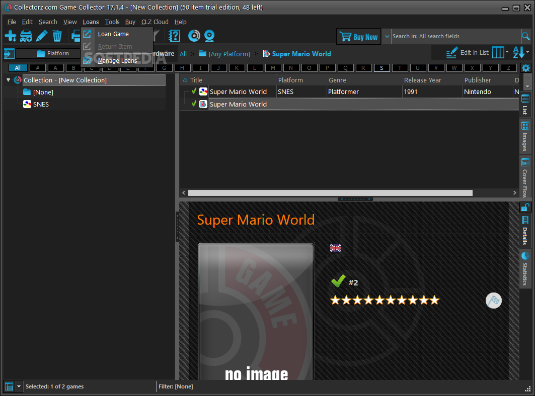Image resolution: width=535 pixels, height=396 pixels.
Task: Click the list scroll down arrow
Action: [x=527, y=86]
